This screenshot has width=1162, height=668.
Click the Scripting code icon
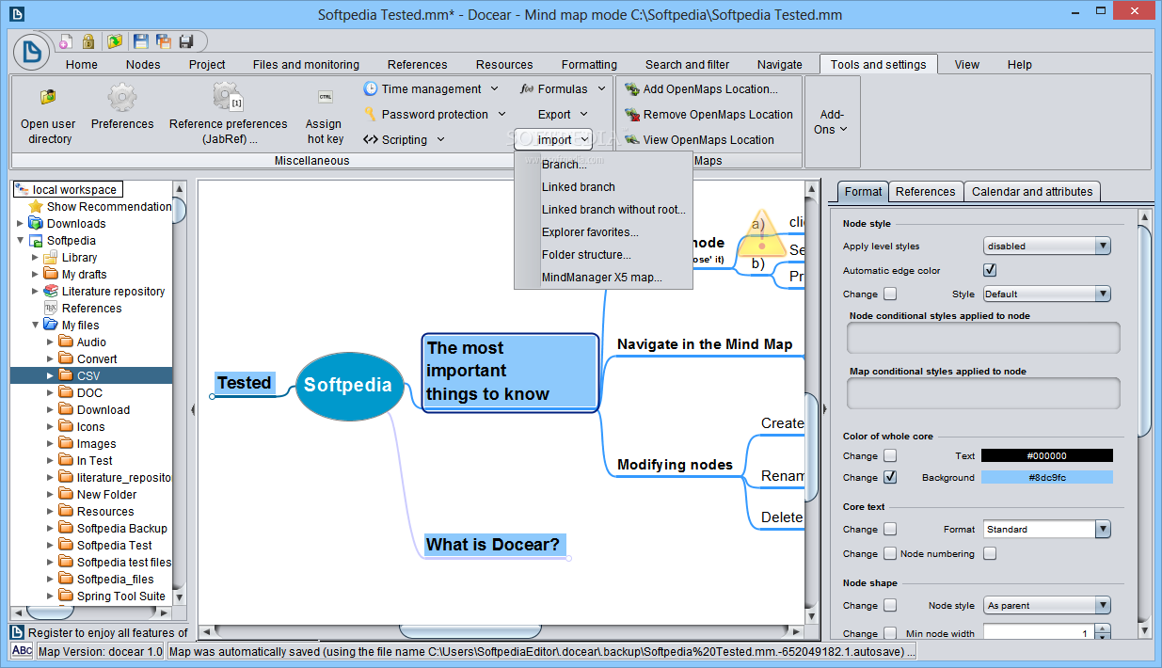coord(371,139)
